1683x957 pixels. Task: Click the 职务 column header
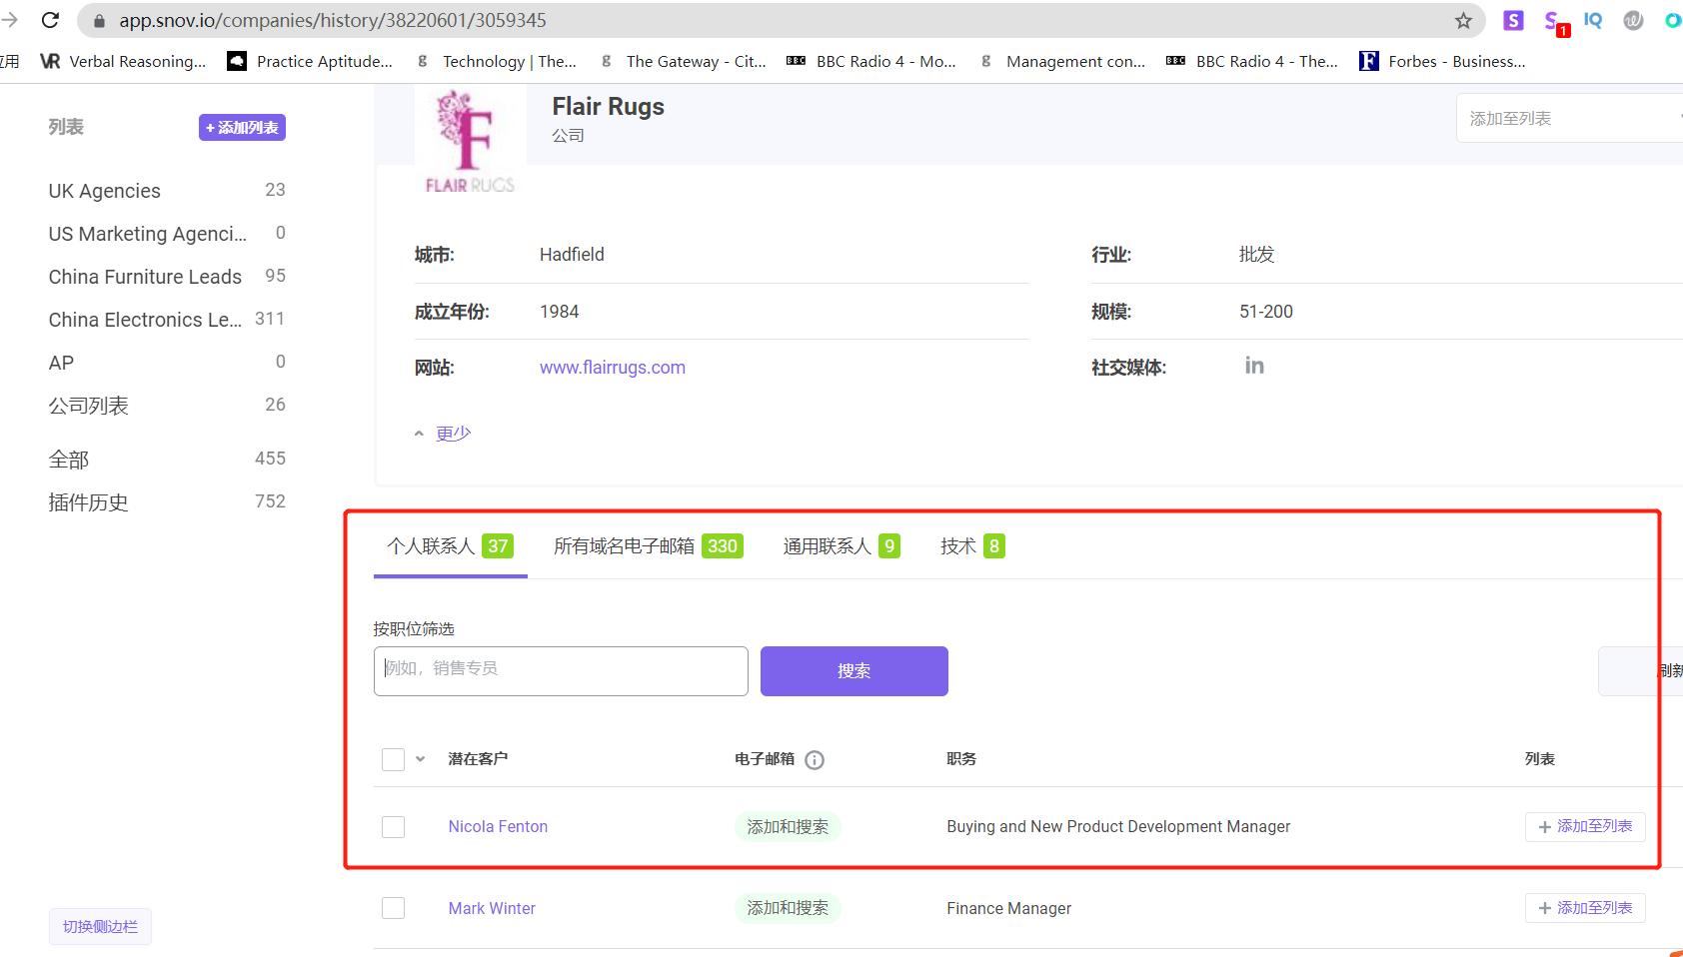tap(961, 759)
